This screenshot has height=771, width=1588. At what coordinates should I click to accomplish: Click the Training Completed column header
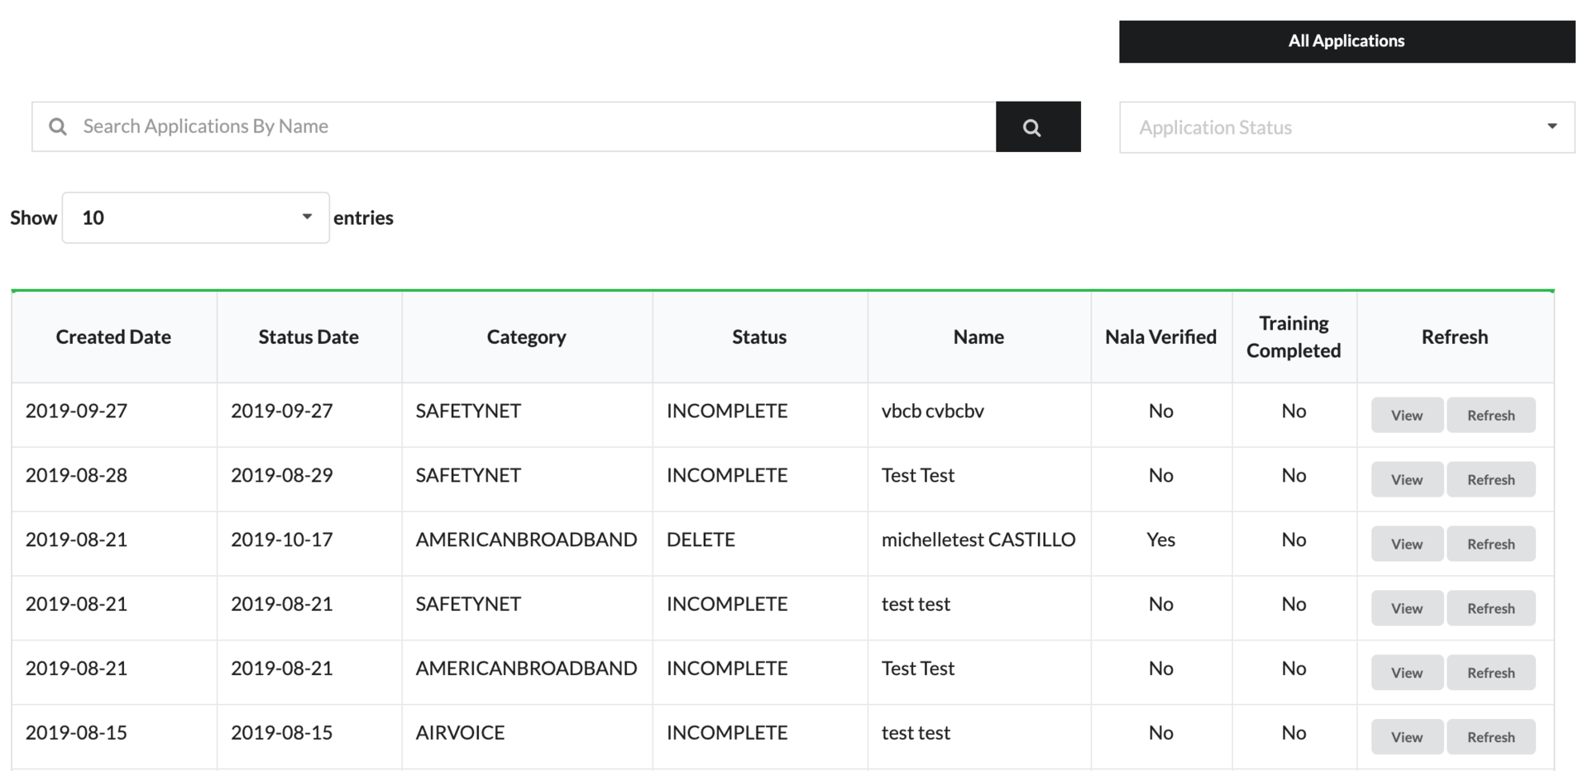tap(1294, 337)
